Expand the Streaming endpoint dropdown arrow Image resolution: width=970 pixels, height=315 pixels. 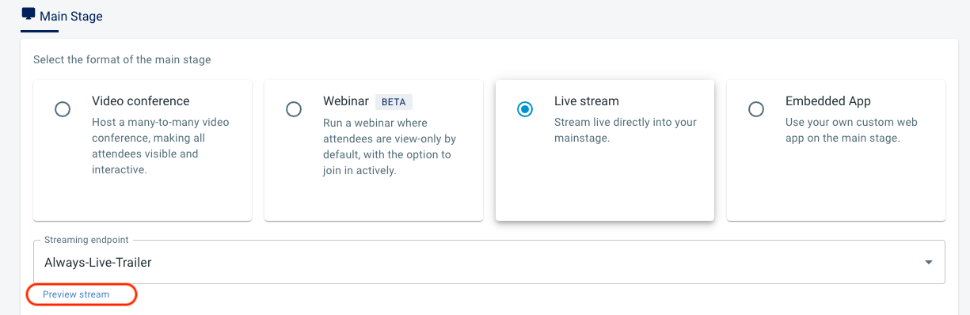point(929,263)
